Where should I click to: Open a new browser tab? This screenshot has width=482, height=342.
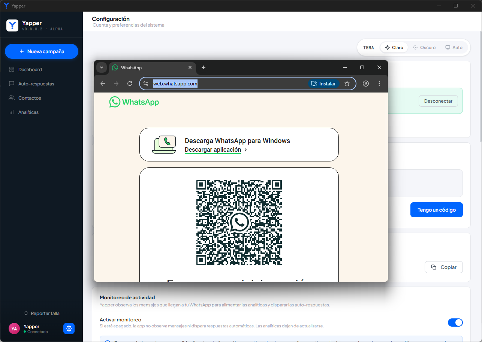click(204, 67)
